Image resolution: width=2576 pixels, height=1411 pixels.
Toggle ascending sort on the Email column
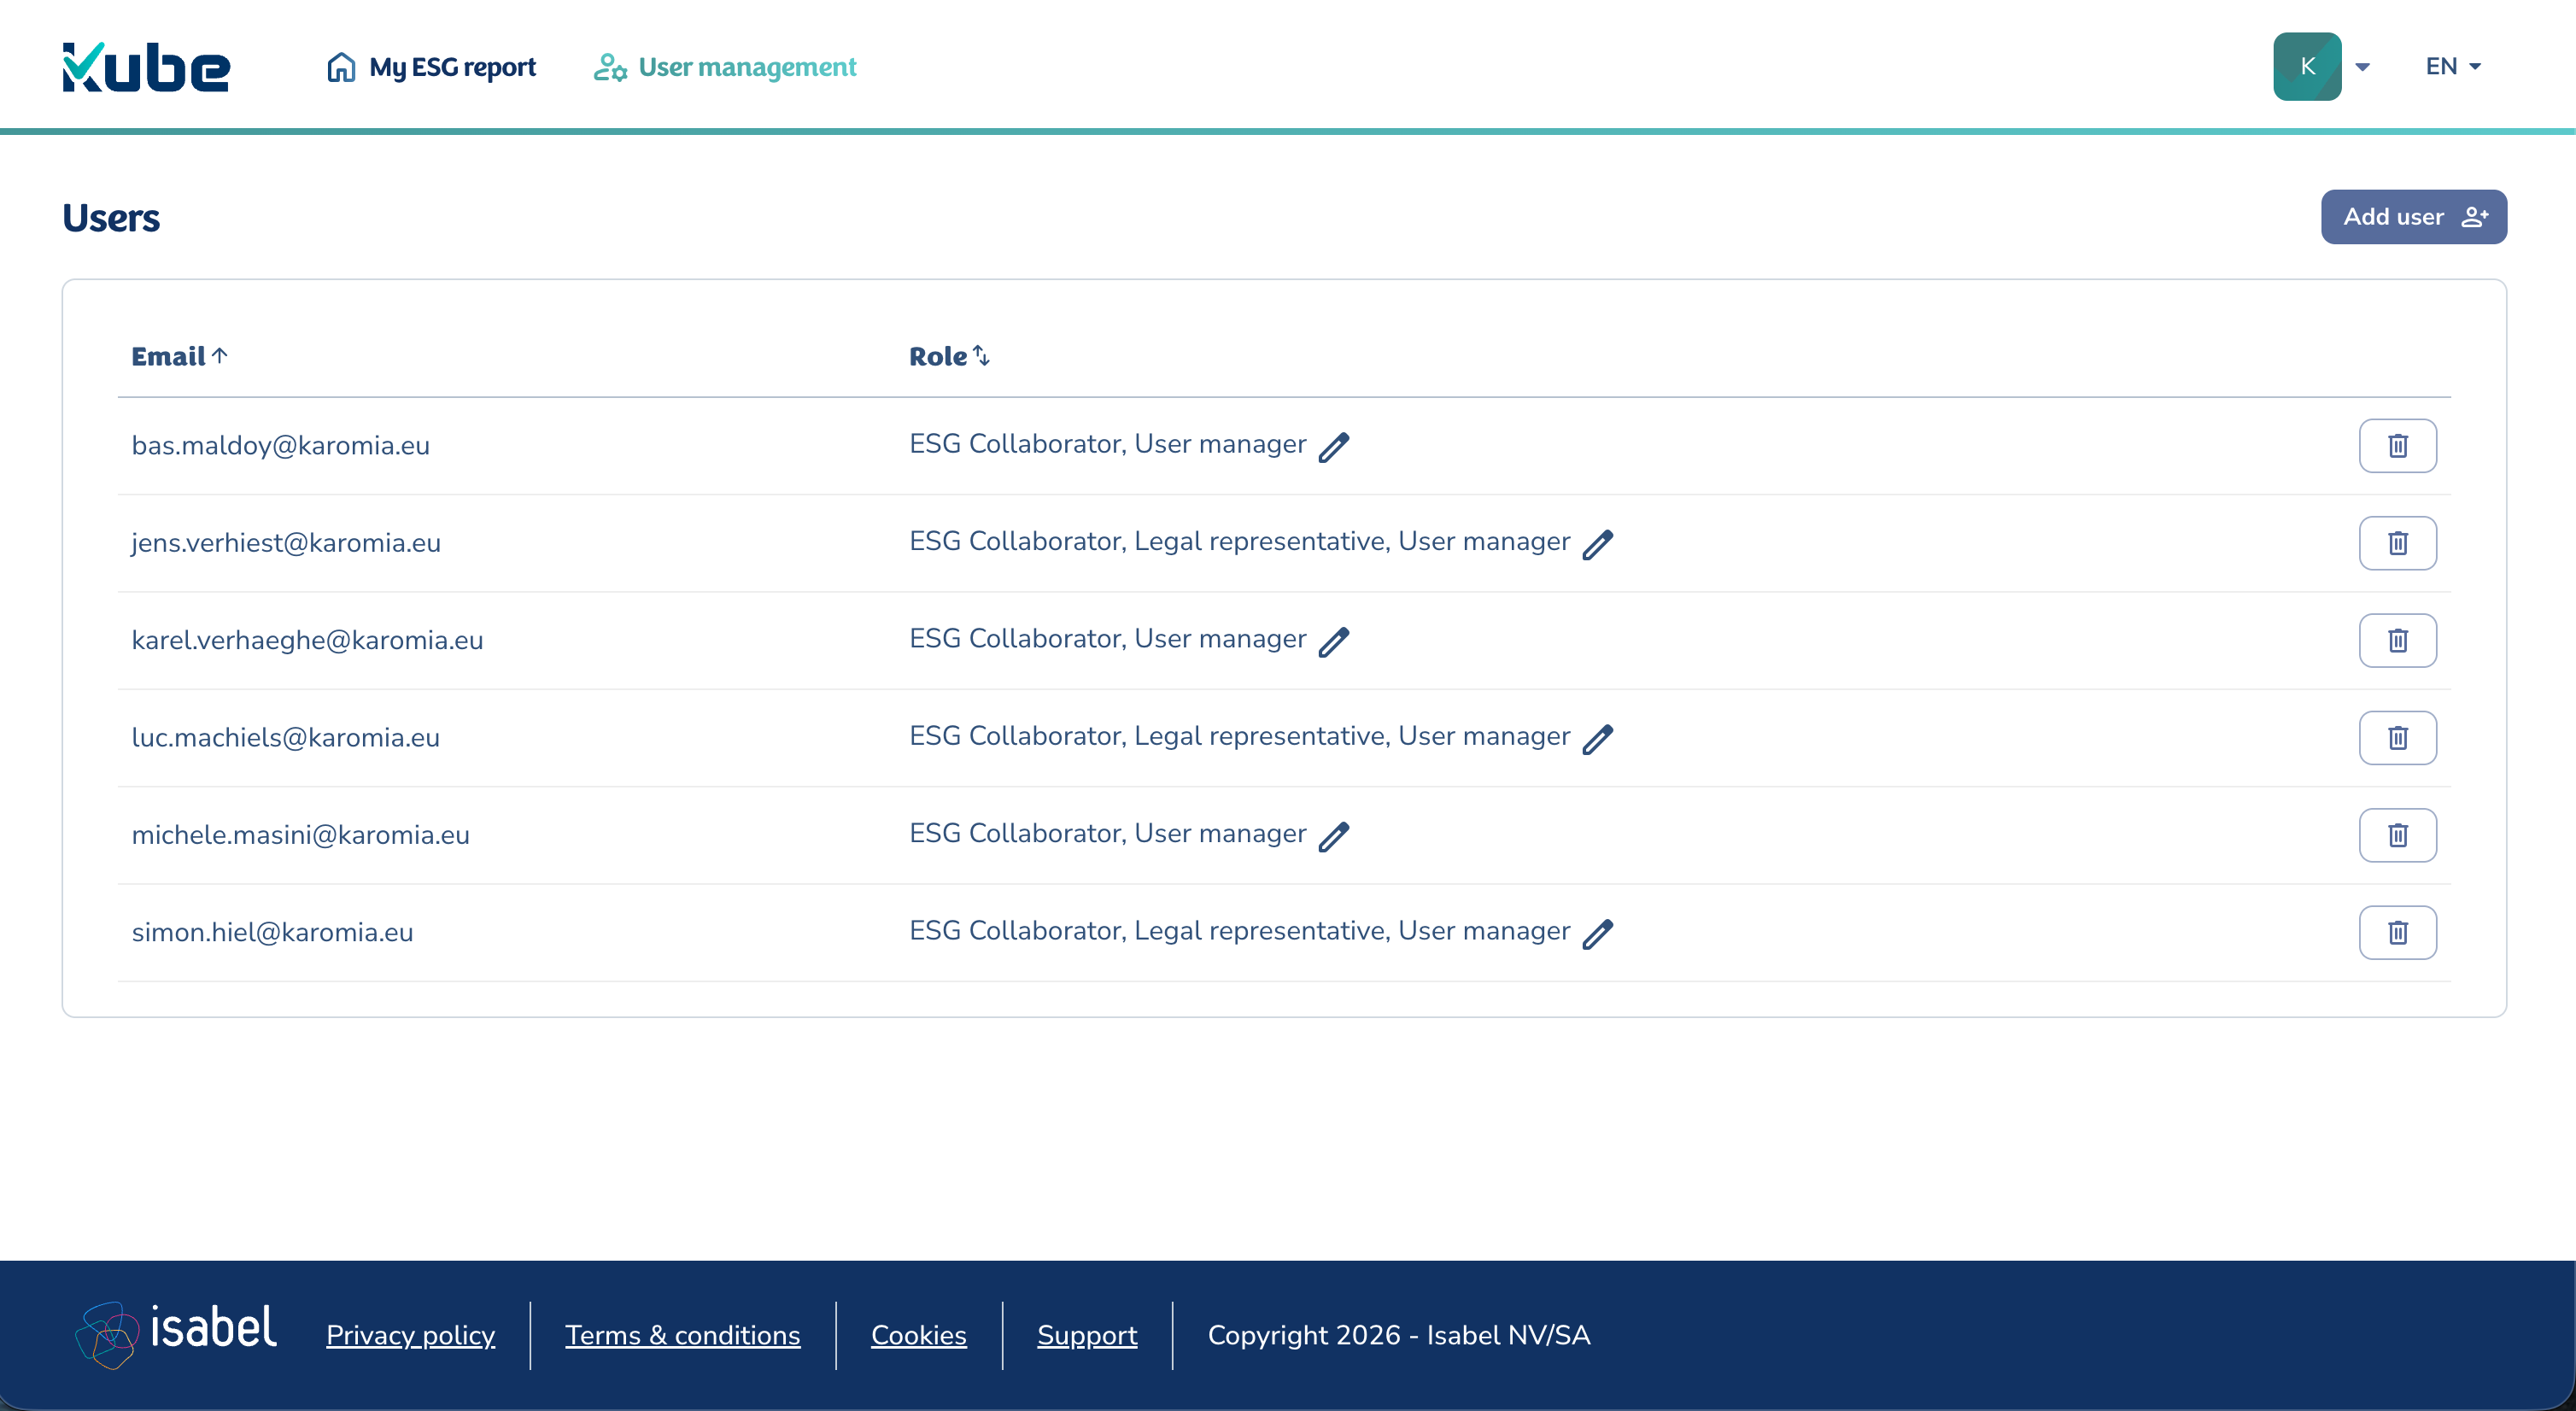pos(221,355)
